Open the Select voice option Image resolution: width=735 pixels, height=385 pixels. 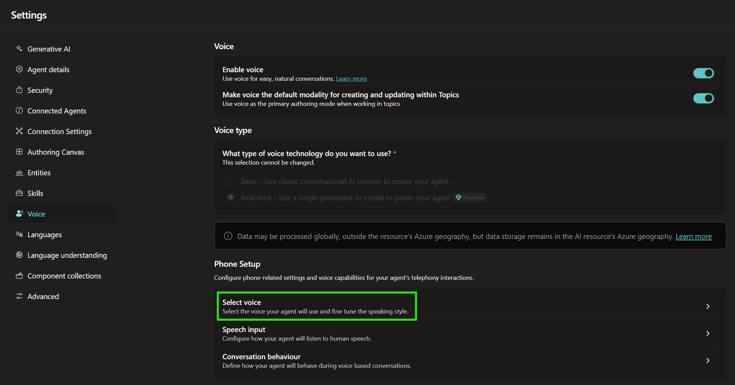(470, 306)
